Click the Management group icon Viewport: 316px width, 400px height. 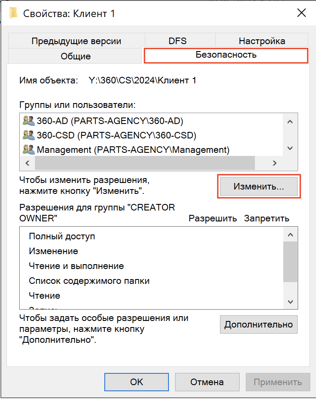pos(29,149)
